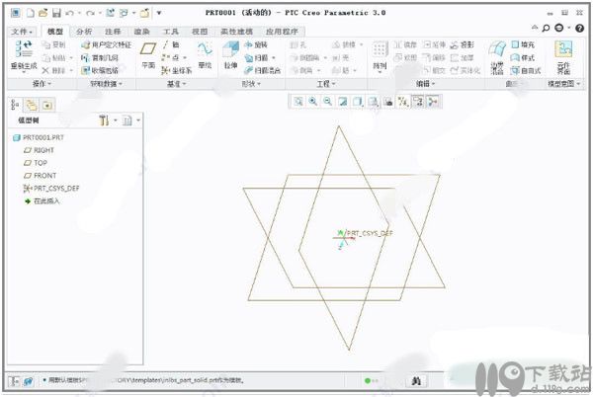Open the File (文件) menu
This screenshot has height=397, width=593.
click(22, 32)
